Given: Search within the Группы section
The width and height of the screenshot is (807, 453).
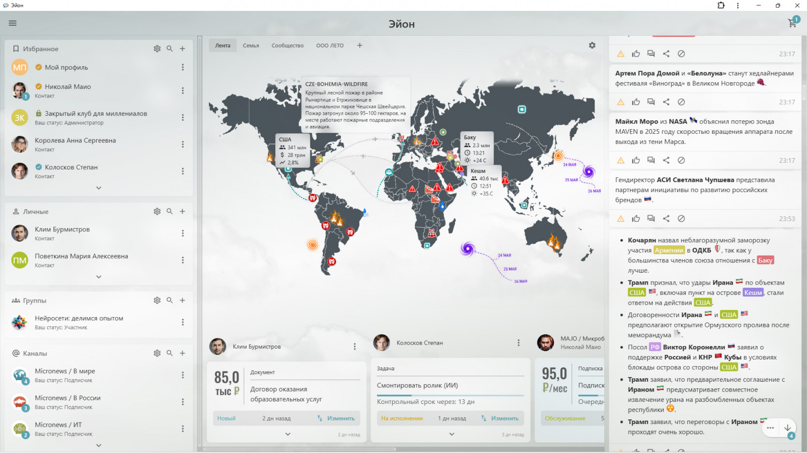Looking at the screenshot, I should pos(170,300).
